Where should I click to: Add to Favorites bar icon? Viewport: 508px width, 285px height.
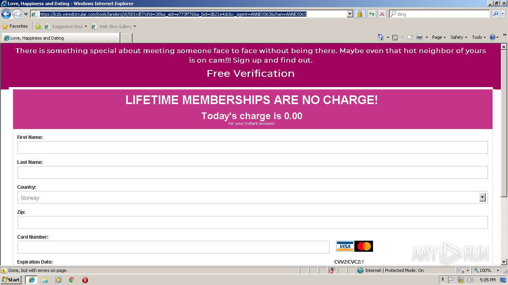pos(38,27)
